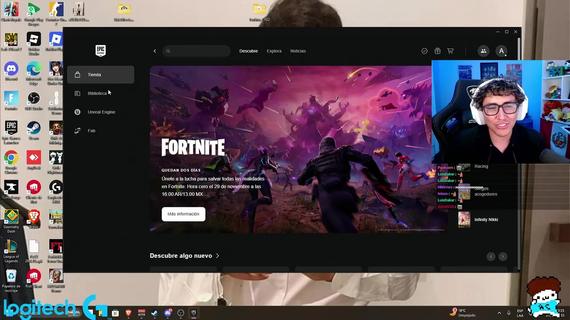Select the Left 4 Dead 2 icon

11,42
